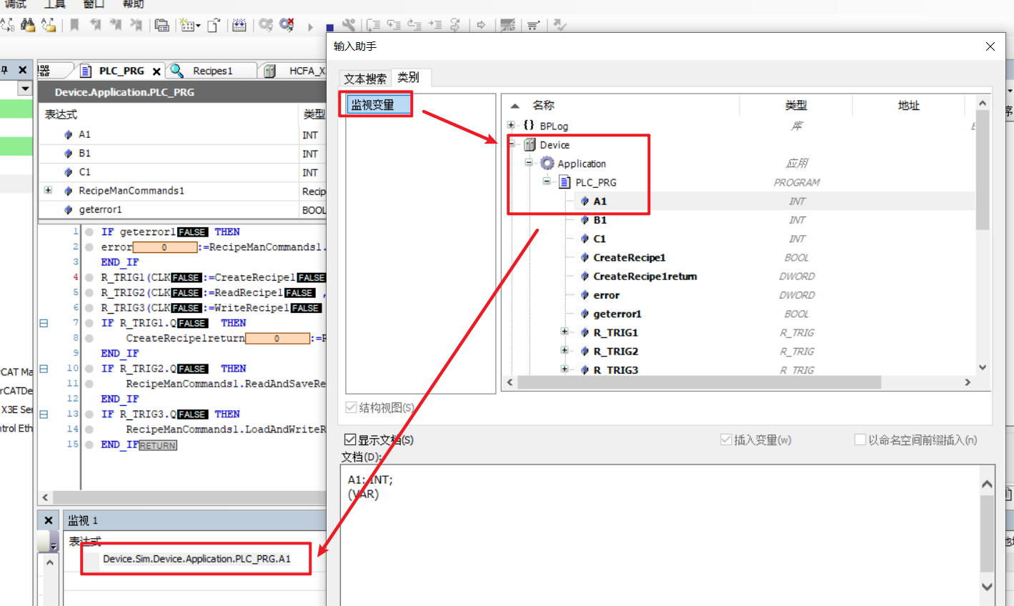Open the Recipes1 editor tab
This screenshot has height=606, width=1014.
pyautogui.click(x=212, y=71)
